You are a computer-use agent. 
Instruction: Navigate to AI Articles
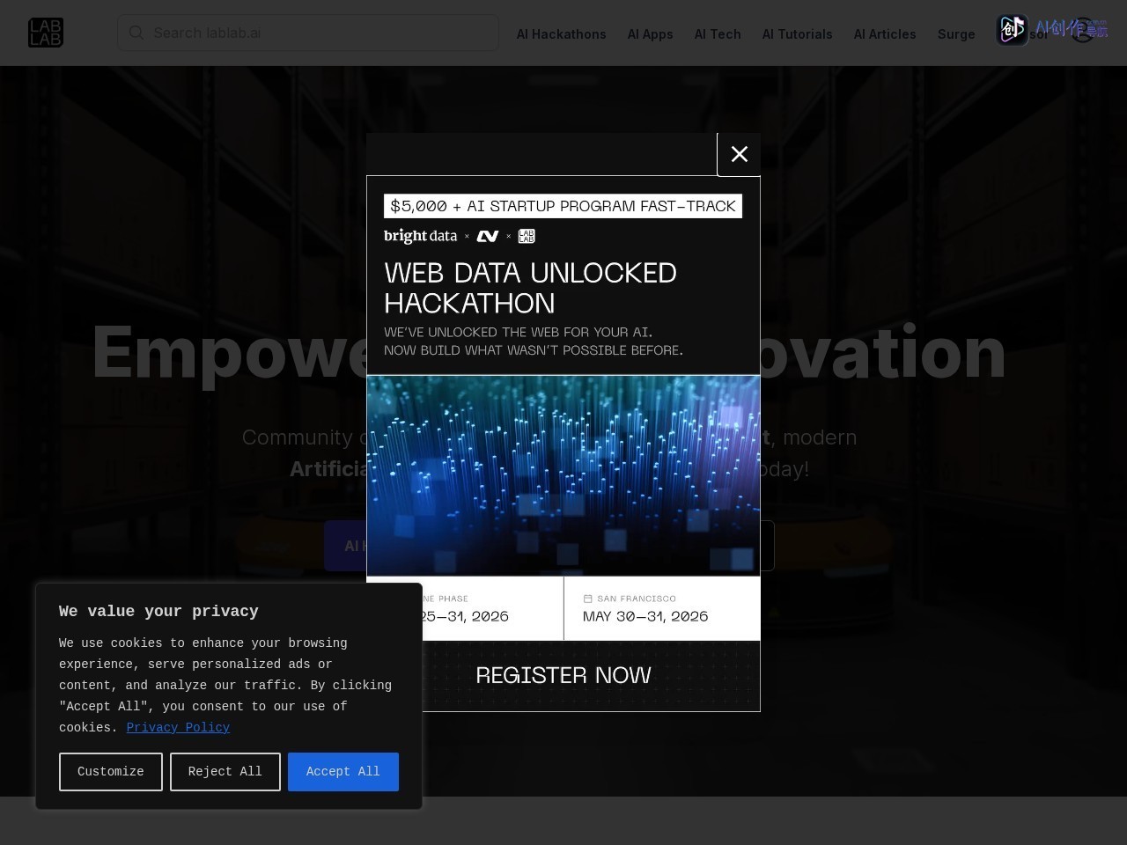tap(885, 34)
